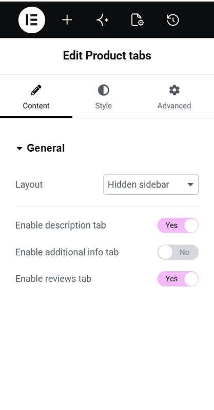Click the plus Add Element icon

click(x=67, y=20)
